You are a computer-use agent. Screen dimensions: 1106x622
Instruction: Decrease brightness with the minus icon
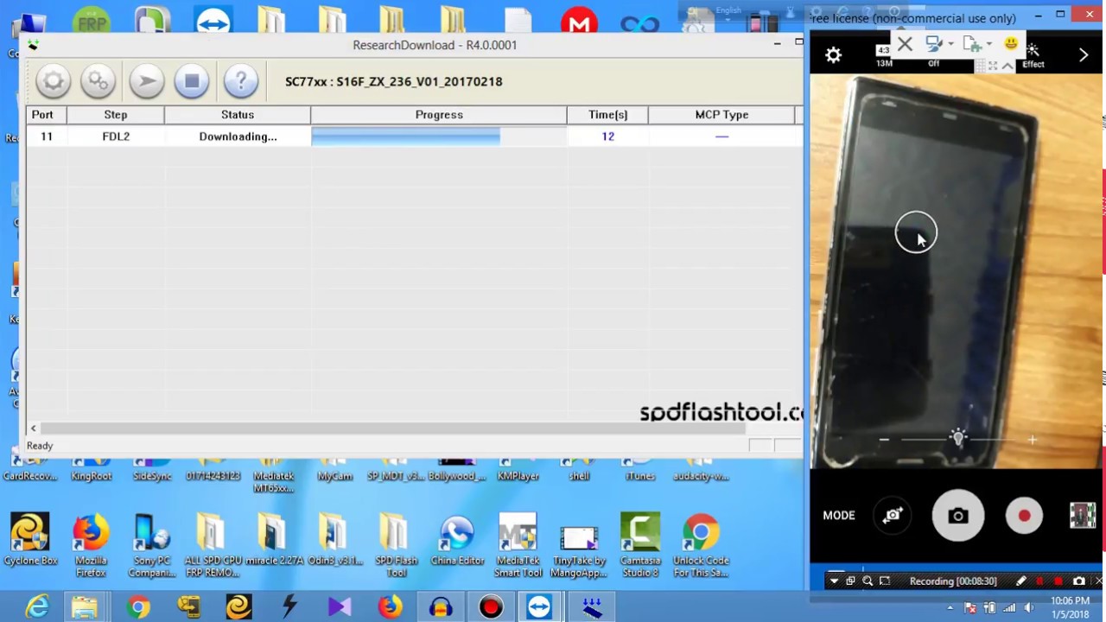(884, 441)
